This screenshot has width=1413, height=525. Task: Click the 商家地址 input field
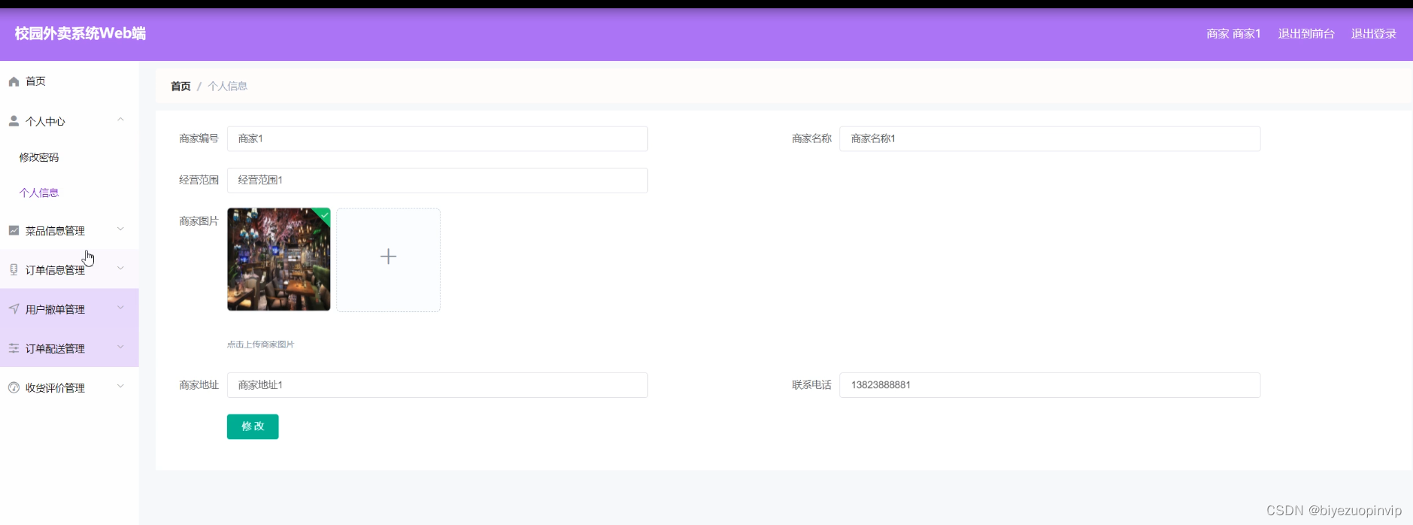tap(438, 384)
